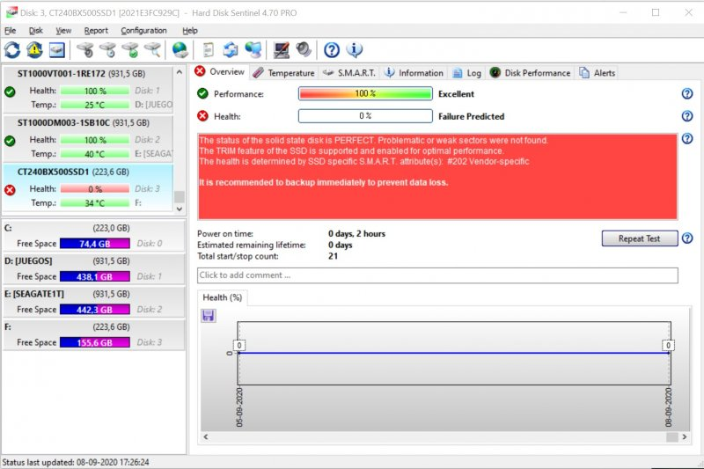Switch to the S.M.A.R.T. tab

click(349, 73)
